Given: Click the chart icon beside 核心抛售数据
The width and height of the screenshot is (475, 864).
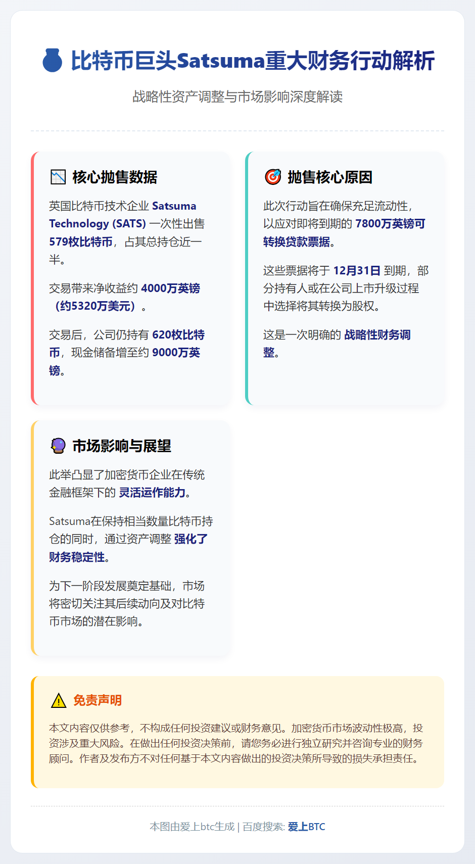Looking at the screenshot, I should click(x=59, y=177).
